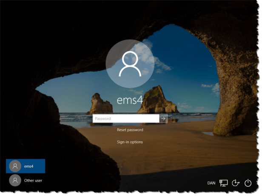Open the power options button
Image resolution: width=262 pixels, height=196 pixels.
248,183
